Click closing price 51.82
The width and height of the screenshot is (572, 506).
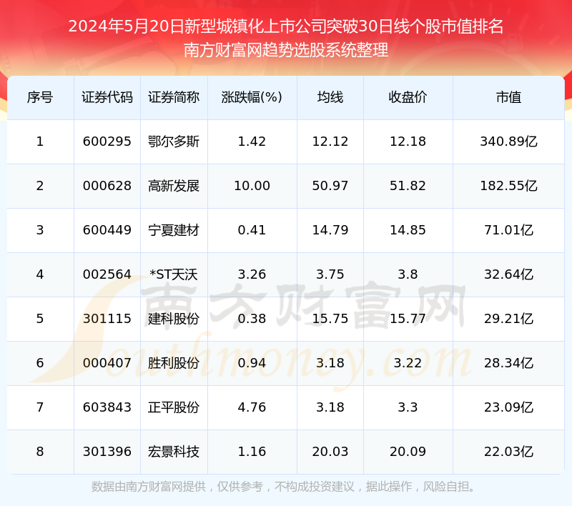click(408, 186)
